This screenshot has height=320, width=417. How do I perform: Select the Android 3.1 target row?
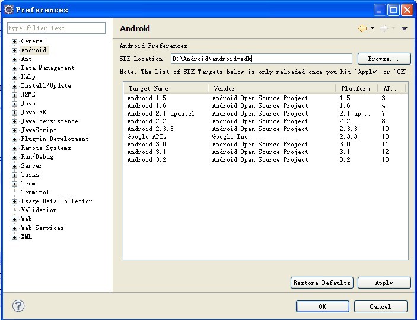pos(266,152)
